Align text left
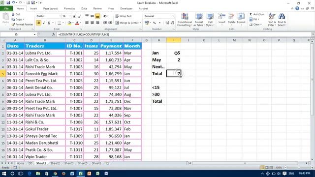 click(x=87, y=23)
